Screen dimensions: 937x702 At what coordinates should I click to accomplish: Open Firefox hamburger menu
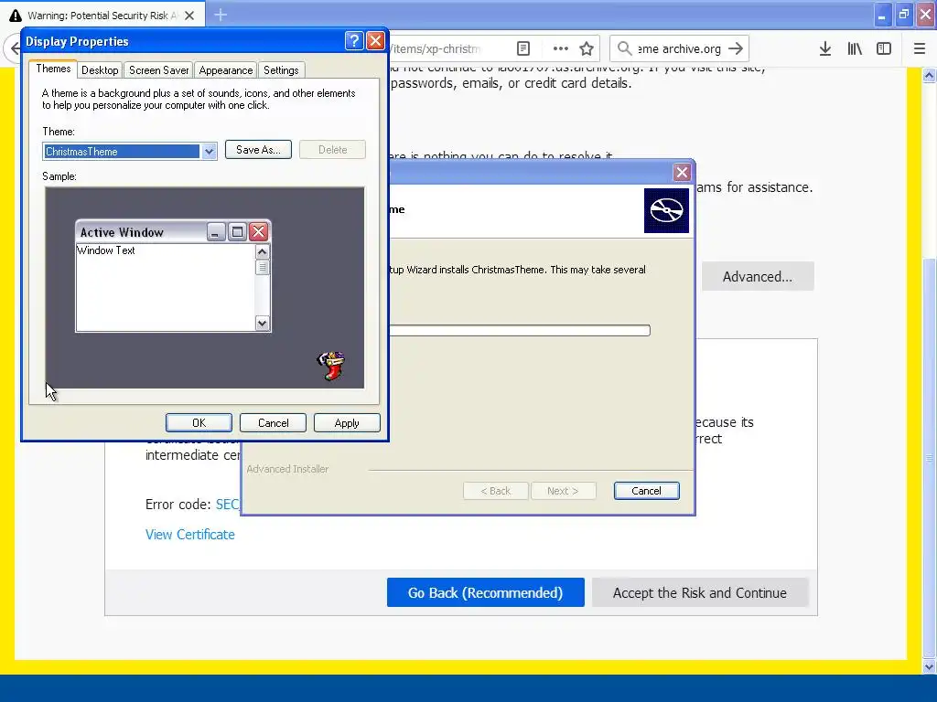click(x=919, y=48)
